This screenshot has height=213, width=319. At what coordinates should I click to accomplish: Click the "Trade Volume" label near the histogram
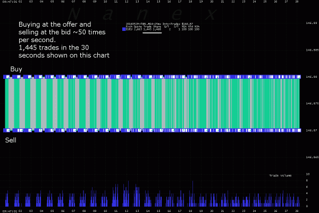tap(280, 176)
